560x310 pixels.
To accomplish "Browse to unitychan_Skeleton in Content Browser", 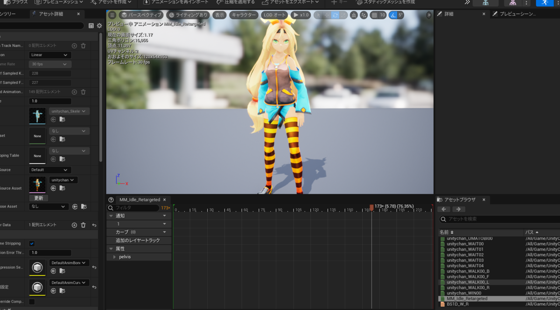I will 62,120.
